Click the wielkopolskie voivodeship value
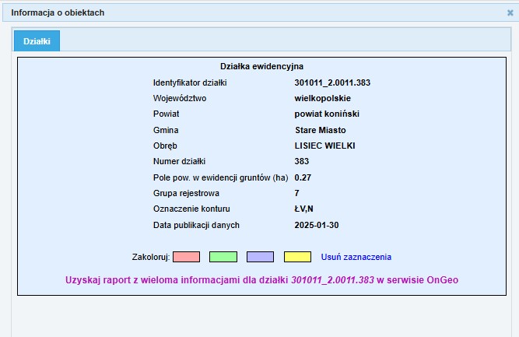The image size is (519, 337). [x=322, y=98]
